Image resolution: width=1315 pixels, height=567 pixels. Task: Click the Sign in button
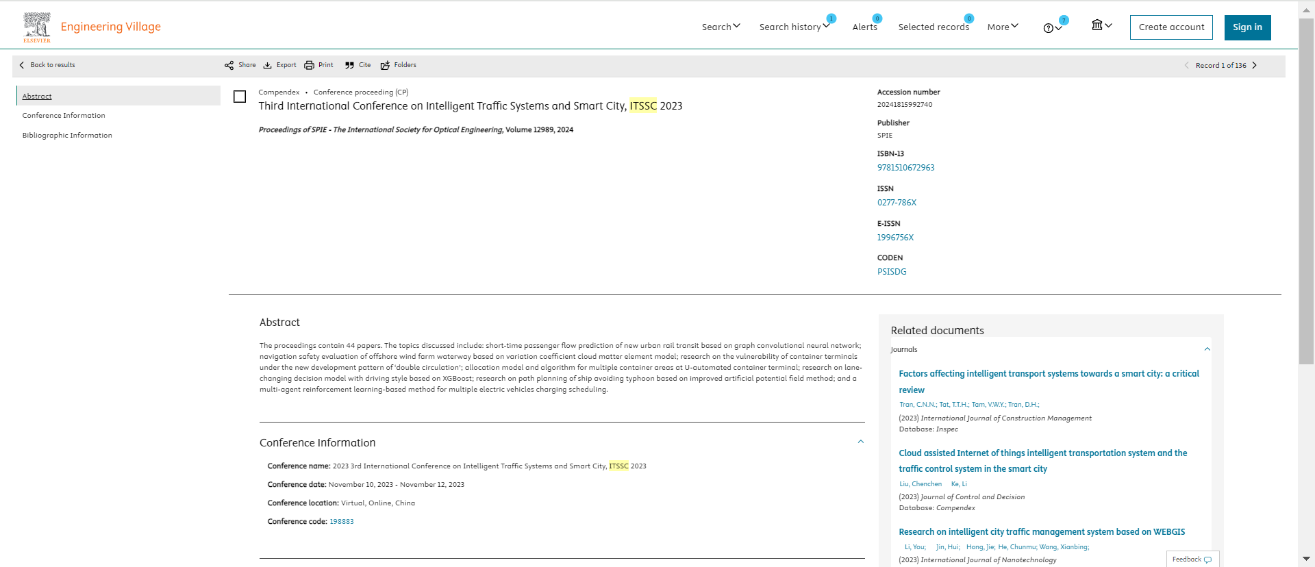pos(1247,27)
